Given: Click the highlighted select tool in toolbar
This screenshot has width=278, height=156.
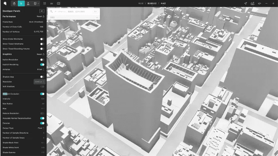Looking at the screenshot, I should click(x=21, y=3).
